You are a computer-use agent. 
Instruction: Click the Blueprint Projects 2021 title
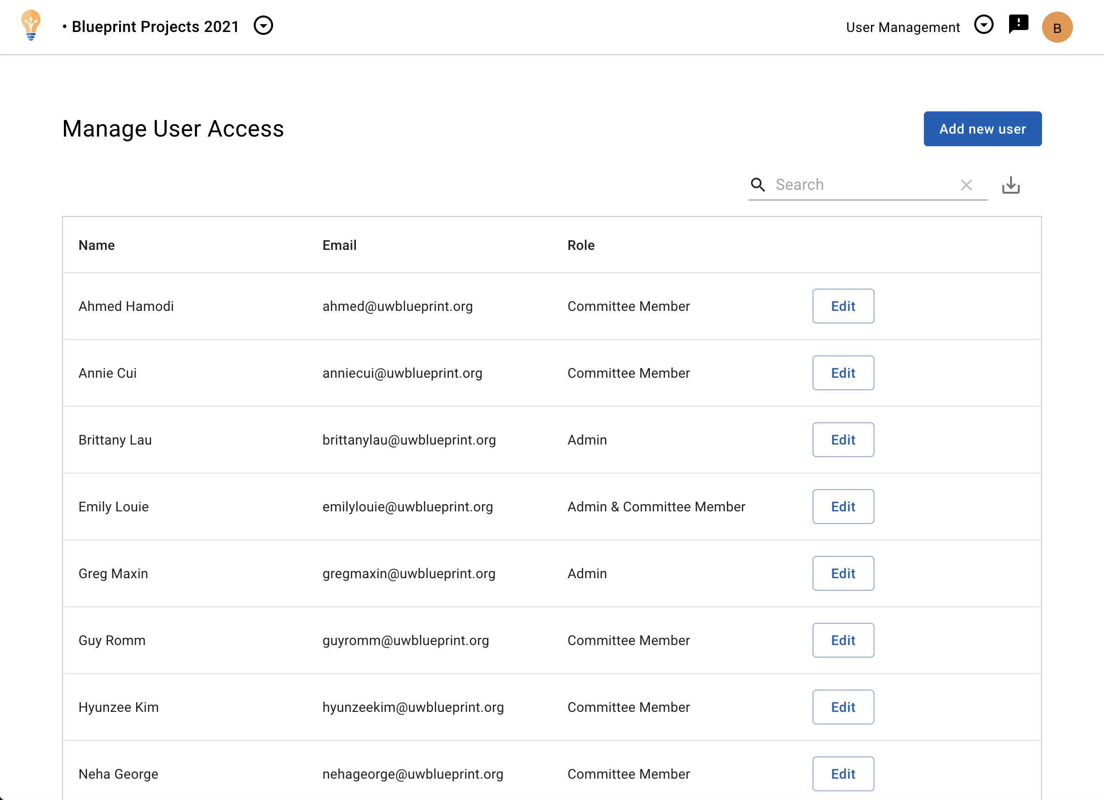point(155,27)
